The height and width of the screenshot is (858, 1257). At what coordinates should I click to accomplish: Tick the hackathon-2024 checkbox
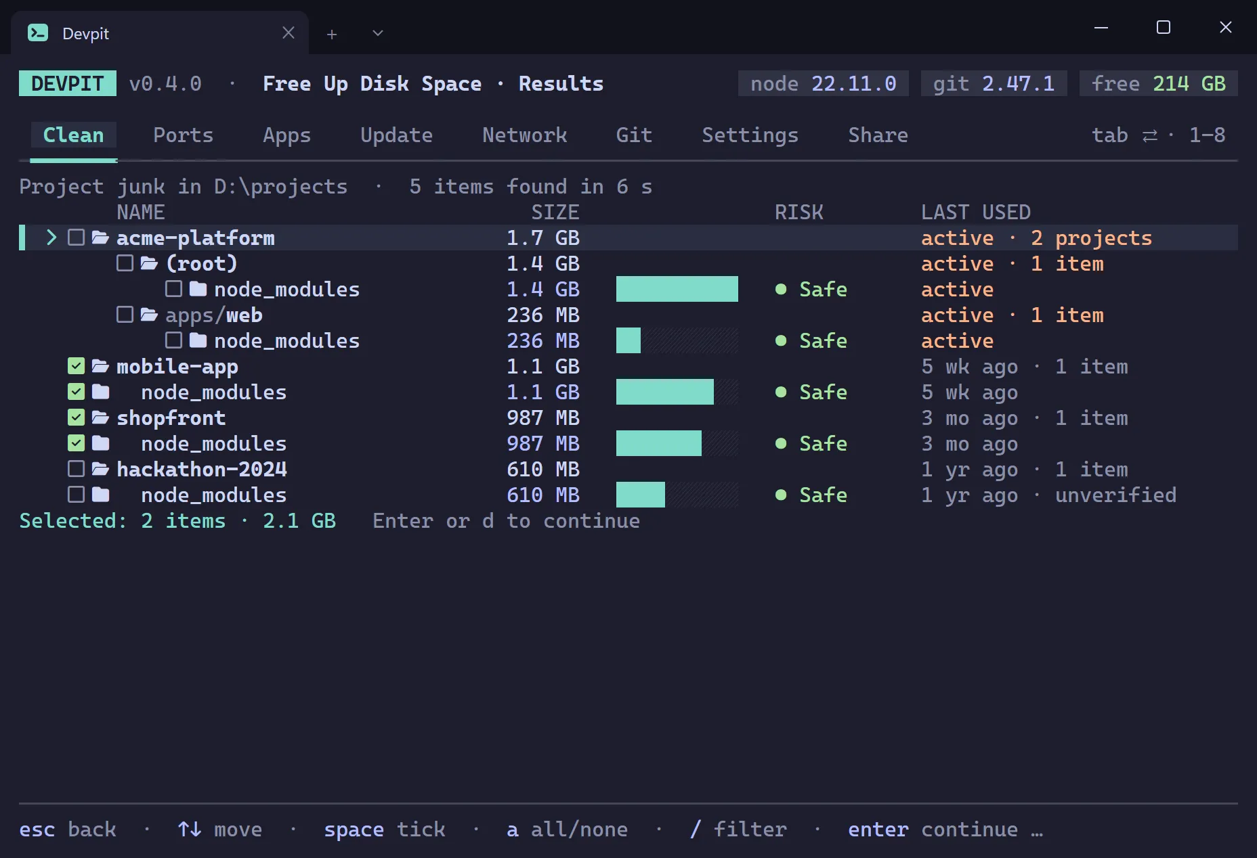click(x=76, y=469)
